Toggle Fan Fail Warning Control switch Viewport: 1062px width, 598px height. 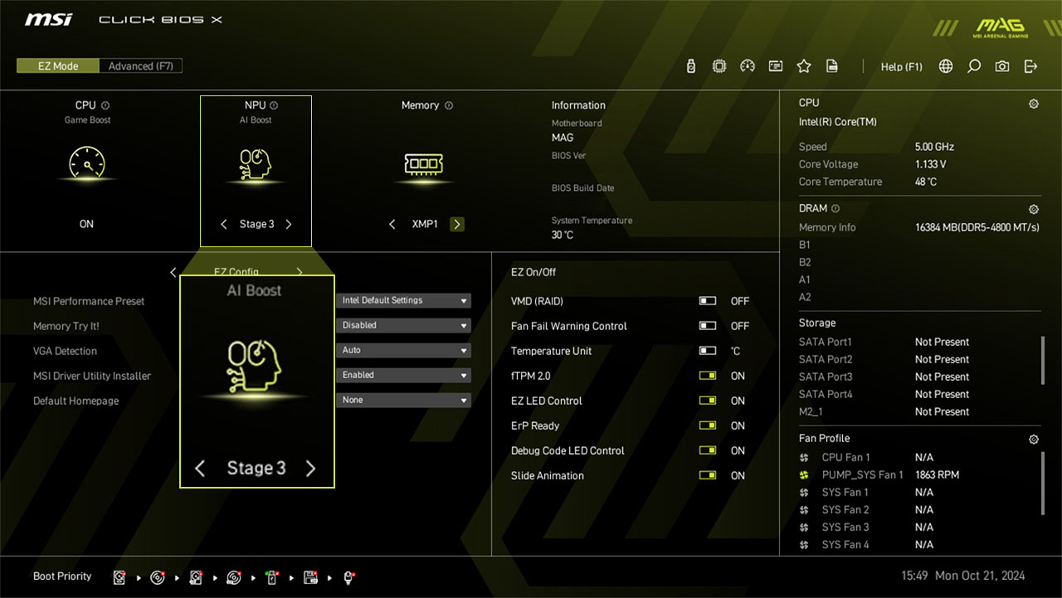pos(708,326)
